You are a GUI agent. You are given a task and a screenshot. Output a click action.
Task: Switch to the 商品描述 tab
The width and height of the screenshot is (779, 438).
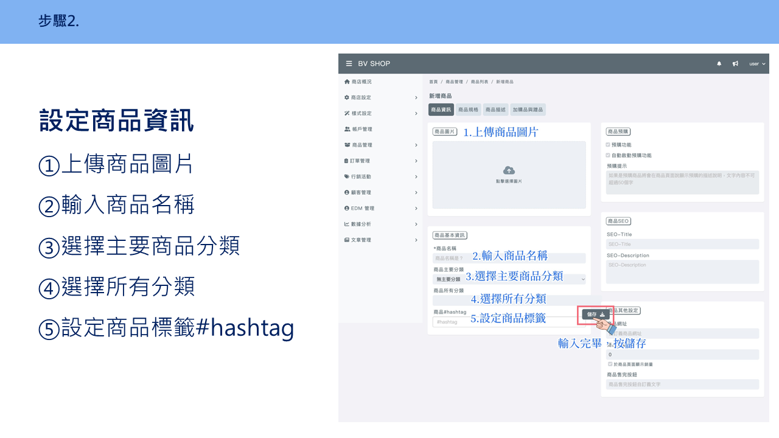(x=495, y=109)
